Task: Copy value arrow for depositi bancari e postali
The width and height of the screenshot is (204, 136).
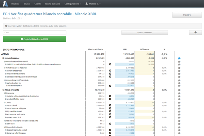Action: [x=110, y=130]
